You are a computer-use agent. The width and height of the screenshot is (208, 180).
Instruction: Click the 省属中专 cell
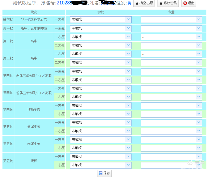34,127
